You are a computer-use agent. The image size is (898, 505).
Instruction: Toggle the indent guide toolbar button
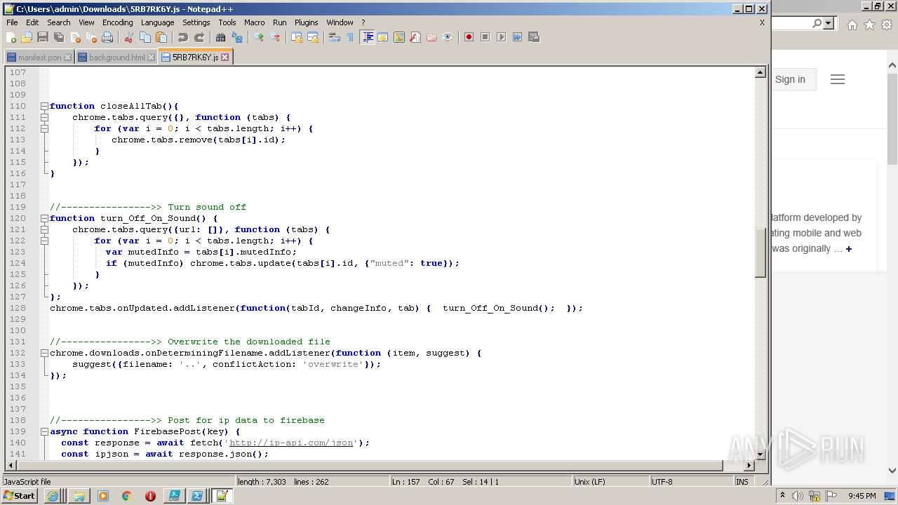[367, 37]
